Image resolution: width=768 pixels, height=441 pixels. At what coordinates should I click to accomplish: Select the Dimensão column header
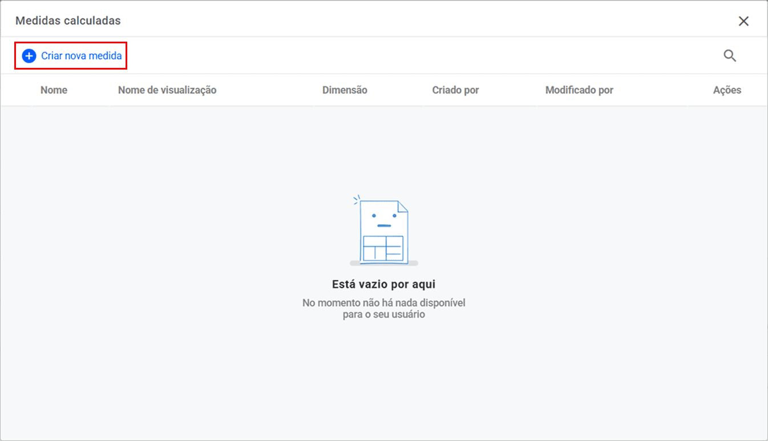(x=345, y=90)
